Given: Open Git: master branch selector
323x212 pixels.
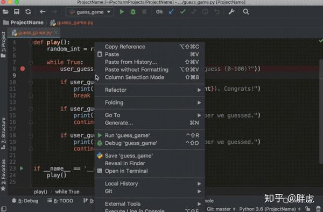Looking at the screenshot, I should (221, 209).
